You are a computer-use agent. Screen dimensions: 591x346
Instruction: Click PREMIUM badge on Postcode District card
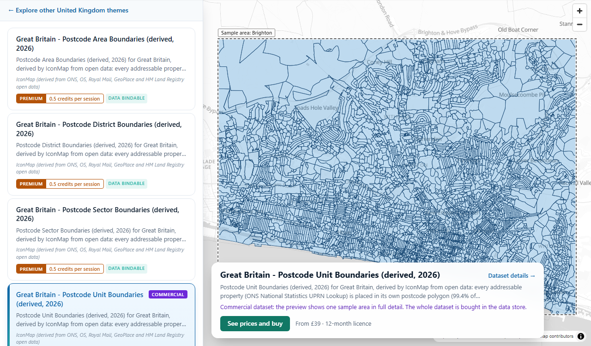coord(31,184)
